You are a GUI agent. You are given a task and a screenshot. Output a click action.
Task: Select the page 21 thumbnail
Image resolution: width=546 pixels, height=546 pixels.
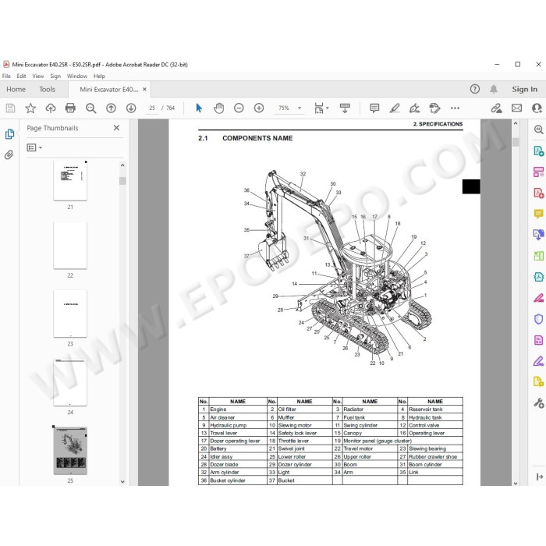(70, 181)
